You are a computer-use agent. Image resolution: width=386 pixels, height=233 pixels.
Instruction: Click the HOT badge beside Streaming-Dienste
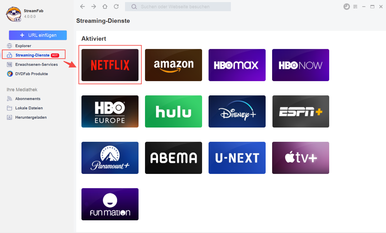click(55, 55)
